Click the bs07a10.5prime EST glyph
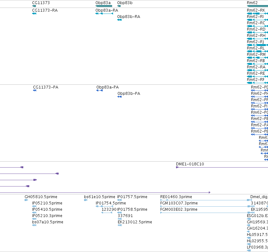 pos(34,225)
